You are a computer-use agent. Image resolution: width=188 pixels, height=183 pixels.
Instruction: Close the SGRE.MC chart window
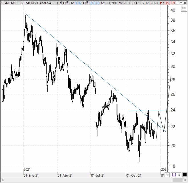click(x=185, y=3)
